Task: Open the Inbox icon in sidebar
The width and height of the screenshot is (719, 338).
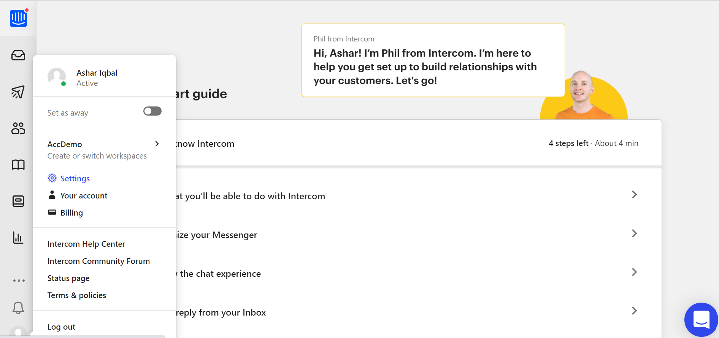Action: [x=18, y=56]
